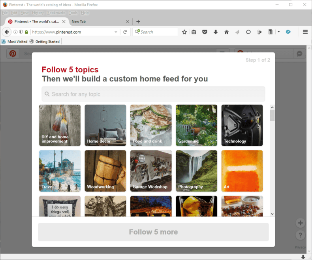This screenshot has width=312, height=260.
Task: Expand the URL bar history dropdown
Action: click(x=116, y=32)
